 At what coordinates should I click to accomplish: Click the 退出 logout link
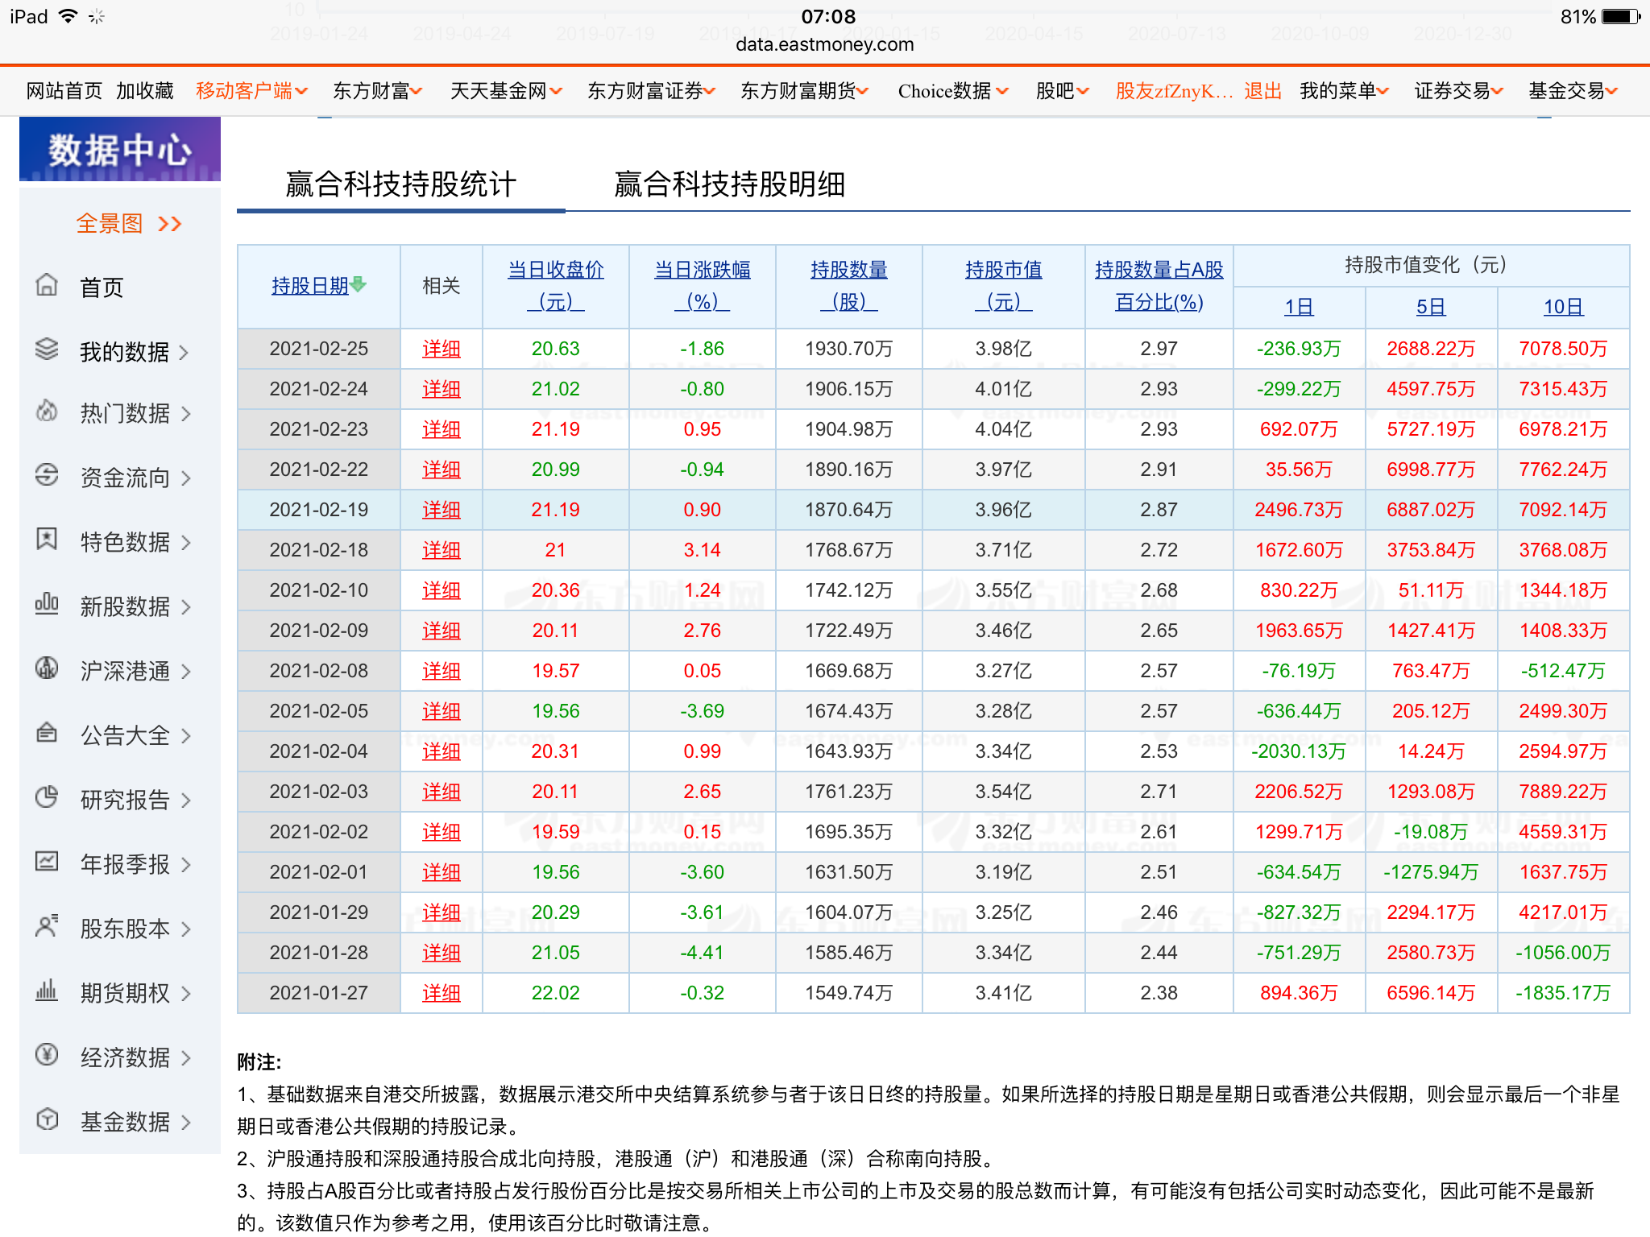(x=1262, y=91)
